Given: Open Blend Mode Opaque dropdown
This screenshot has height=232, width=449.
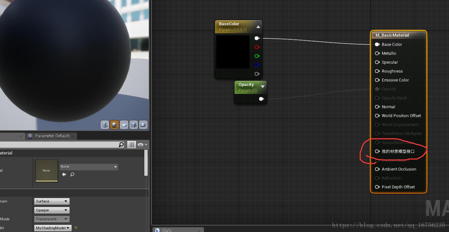Looking at the screenshot, I should [x=52, y=210].
